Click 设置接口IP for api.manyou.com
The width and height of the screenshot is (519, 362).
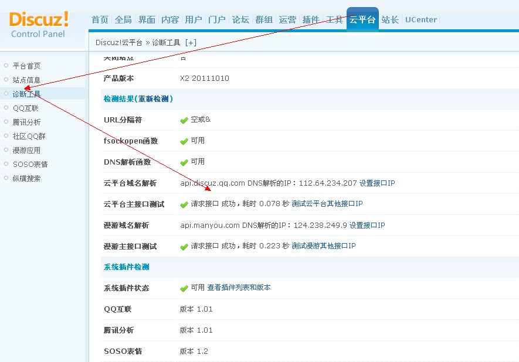367,225
